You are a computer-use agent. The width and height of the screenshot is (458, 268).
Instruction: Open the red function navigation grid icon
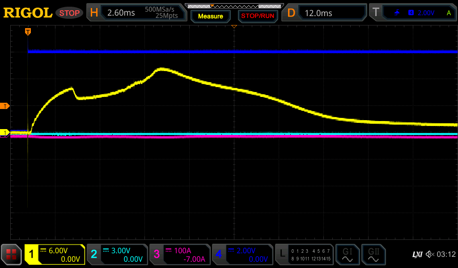(11, 255)
